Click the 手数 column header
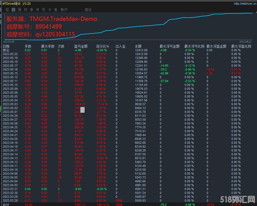This screenshot has width=257, height=206. (x=28, y=46)
